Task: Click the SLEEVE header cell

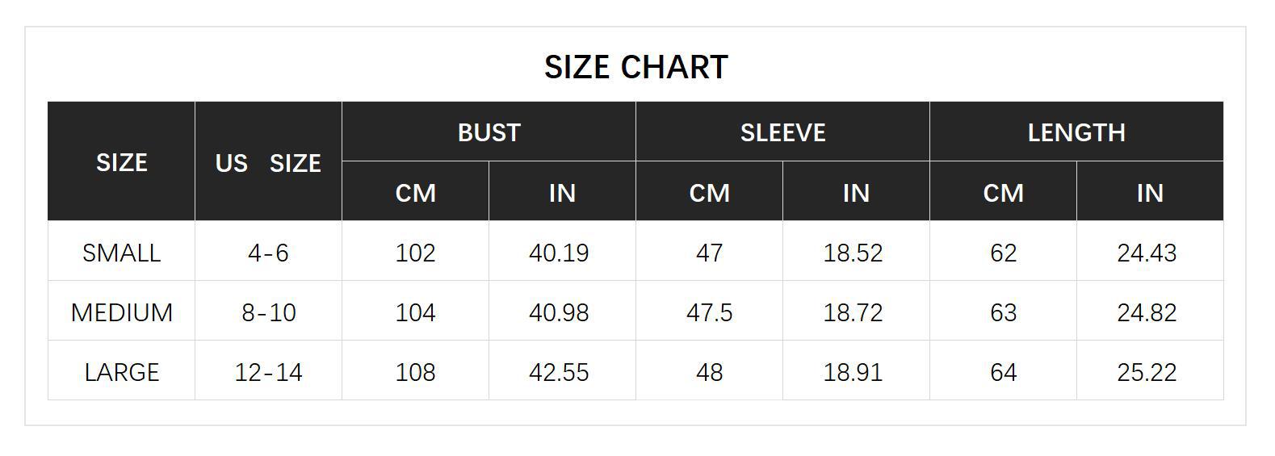Action: (782, 132)
